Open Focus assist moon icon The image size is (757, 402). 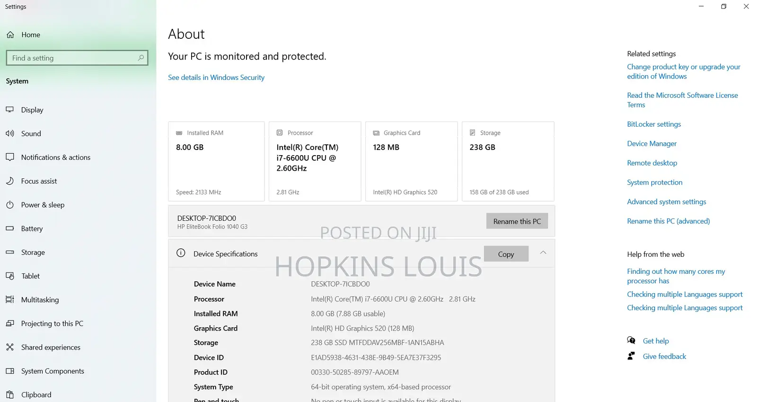coord(10,181)
